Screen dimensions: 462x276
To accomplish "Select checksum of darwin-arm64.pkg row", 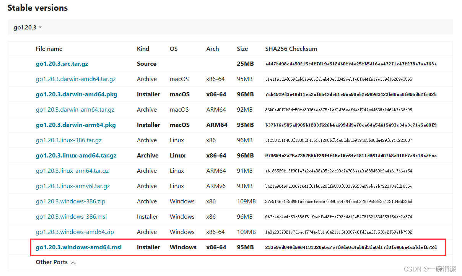I will pyautogui.click(x=351, y=125).
